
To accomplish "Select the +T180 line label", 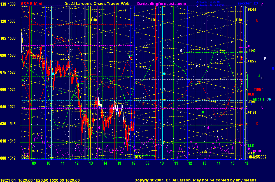I will tap(252, 112).
